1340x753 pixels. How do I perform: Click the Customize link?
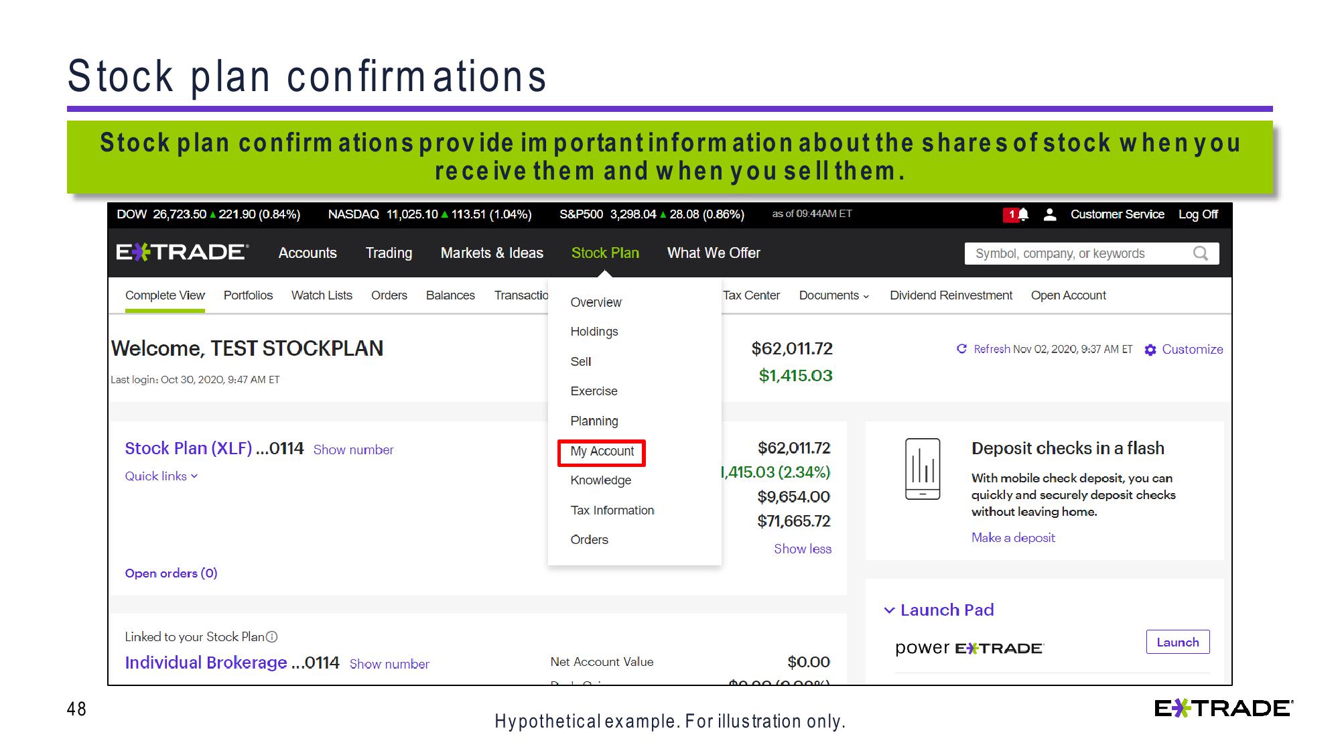pyautogui.click(x=1192, y=349)
